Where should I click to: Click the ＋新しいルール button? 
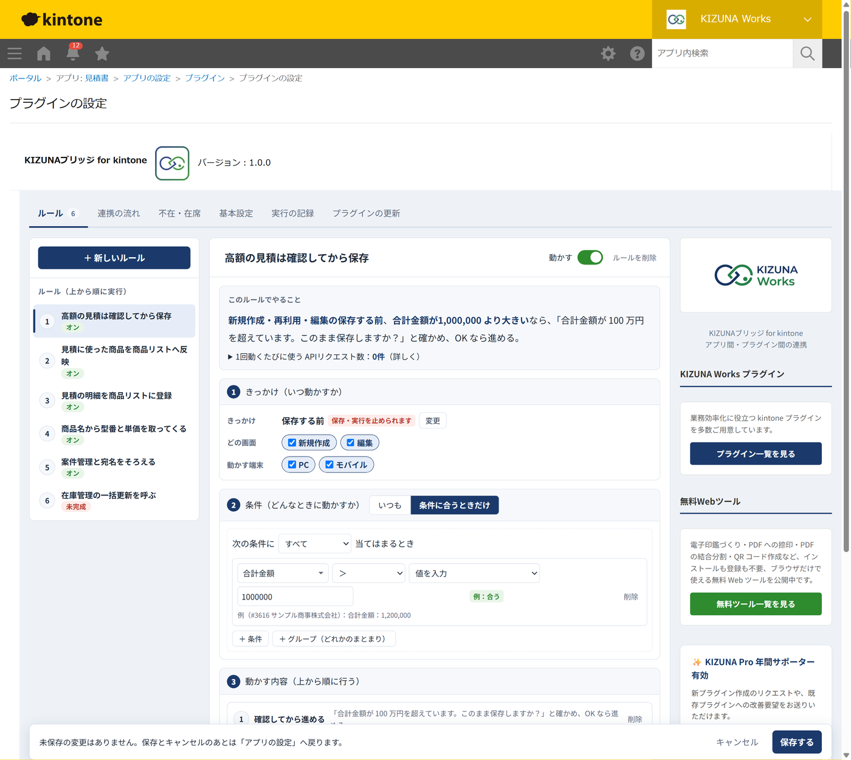coord(114,258)
